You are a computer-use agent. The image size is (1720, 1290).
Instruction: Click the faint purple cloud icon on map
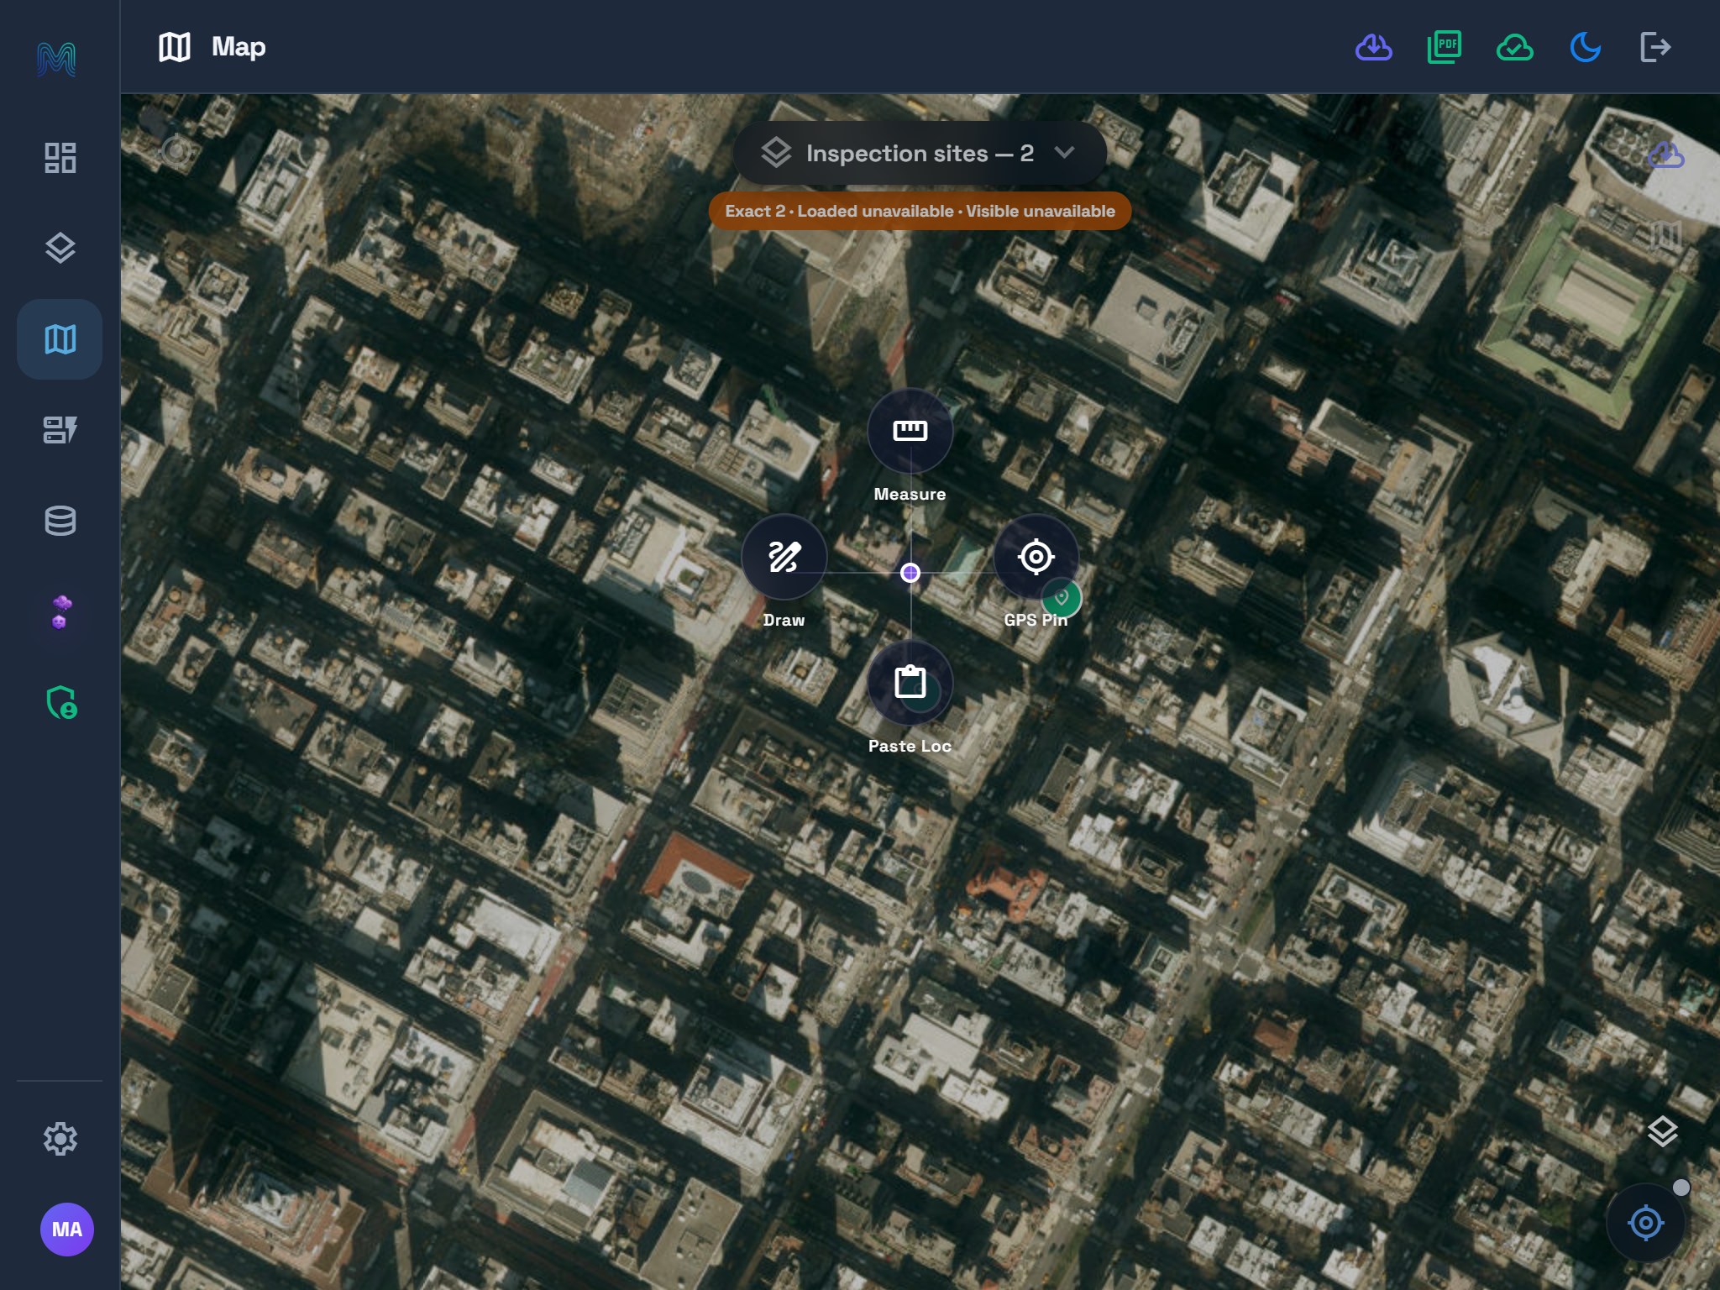coord(1666,155)
